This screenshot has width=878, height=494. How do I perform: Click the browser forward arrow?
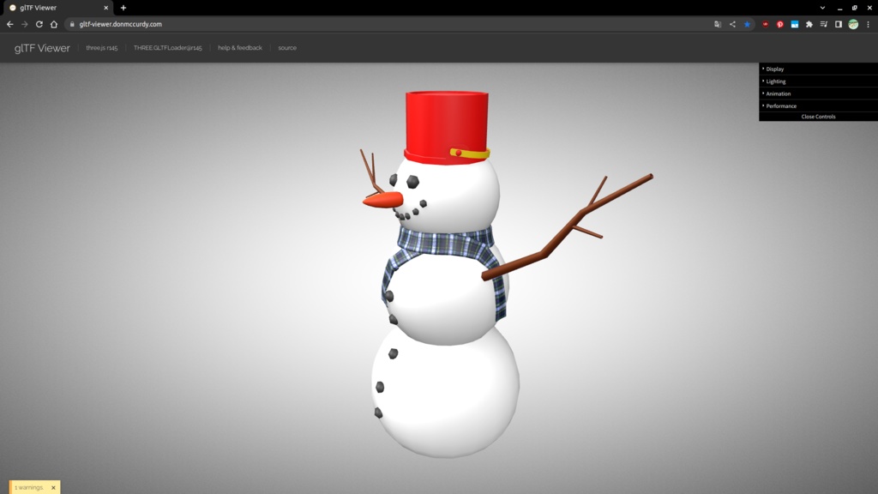click(25, 24)
